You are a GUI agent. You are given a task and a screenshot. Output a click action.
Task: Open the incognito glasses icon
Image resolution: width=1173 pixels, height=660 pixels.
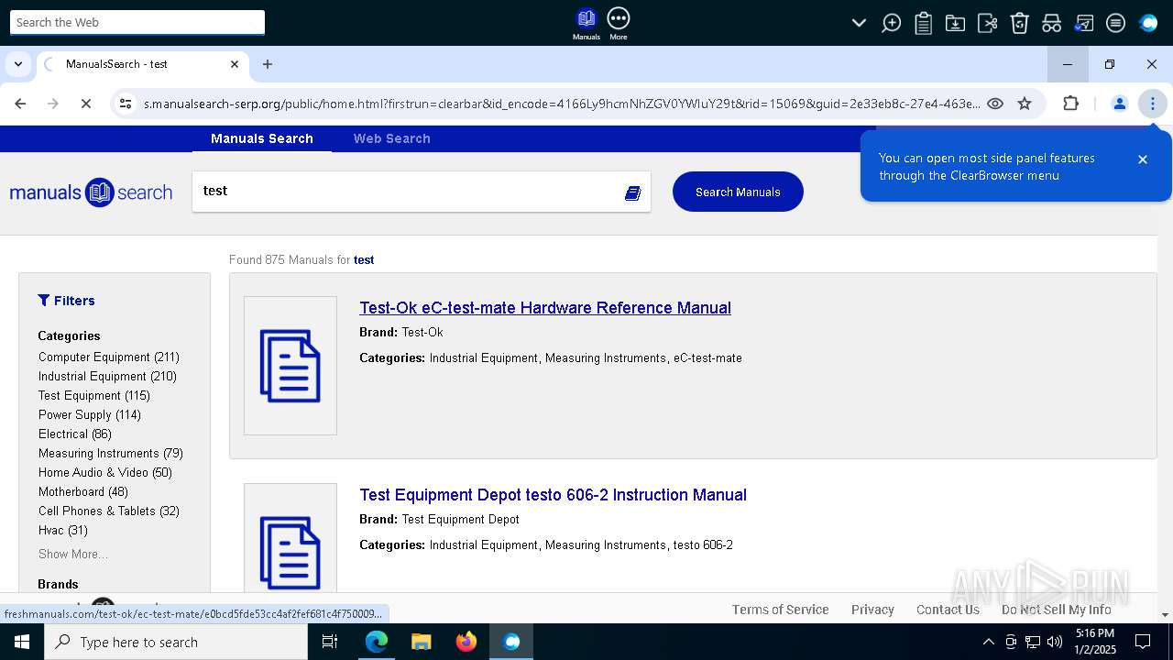click(x=1051, y=23)
